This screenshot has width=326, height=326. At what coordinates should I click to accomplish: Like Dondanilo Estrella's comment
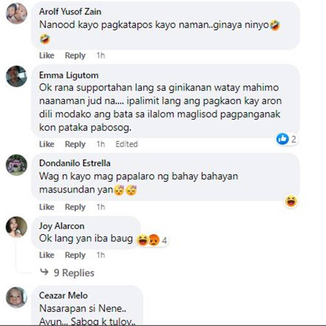point(47,207)
